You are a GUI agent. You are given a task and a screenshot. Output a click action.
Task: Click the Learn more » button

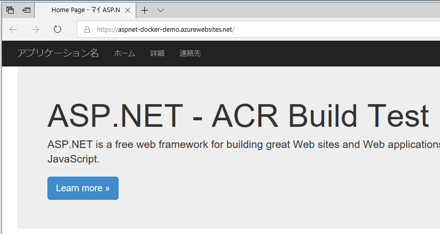click(83, 188)
